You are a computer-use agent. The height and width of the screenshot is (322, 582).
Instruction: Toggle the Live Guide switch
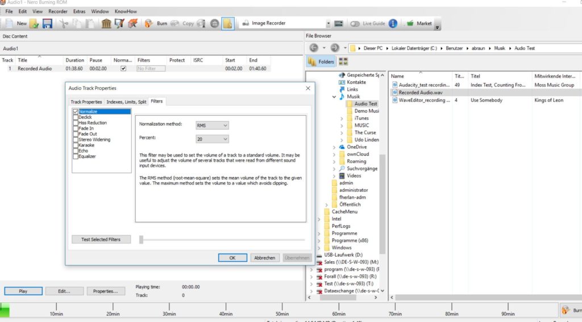pyautogui.click(x=355, y=23)
